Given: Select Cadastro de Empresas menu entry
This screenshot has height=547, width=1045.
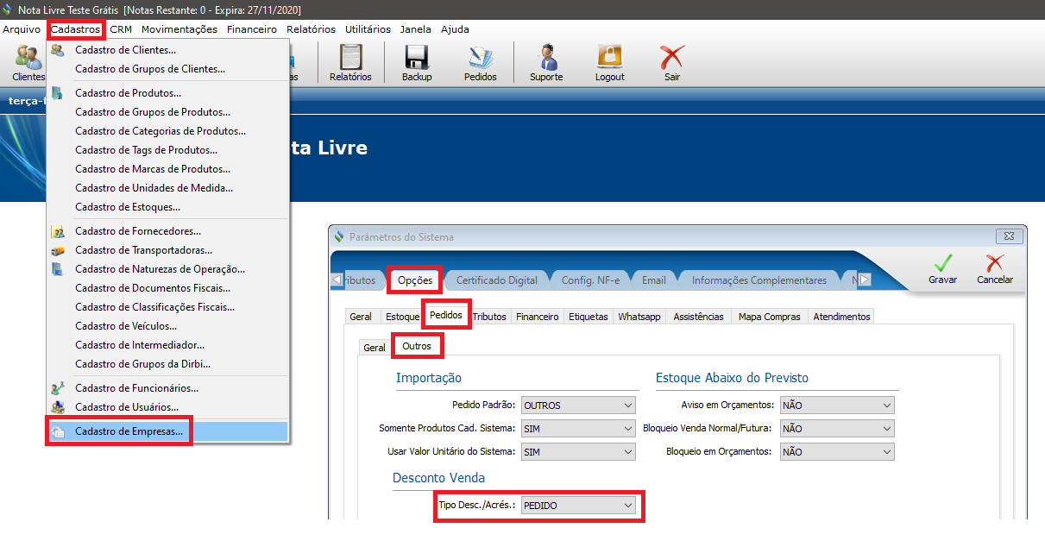Looking at the screenshot, I should point(129,431).
